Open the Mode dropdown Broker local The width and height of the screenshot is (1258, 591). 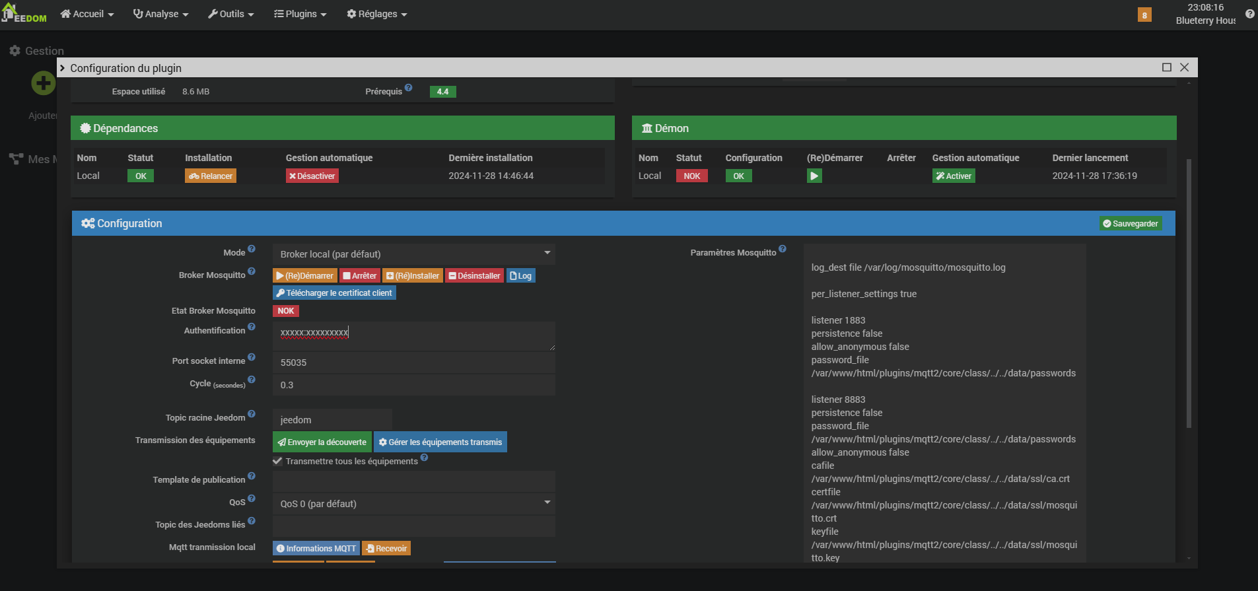(413, 254)
